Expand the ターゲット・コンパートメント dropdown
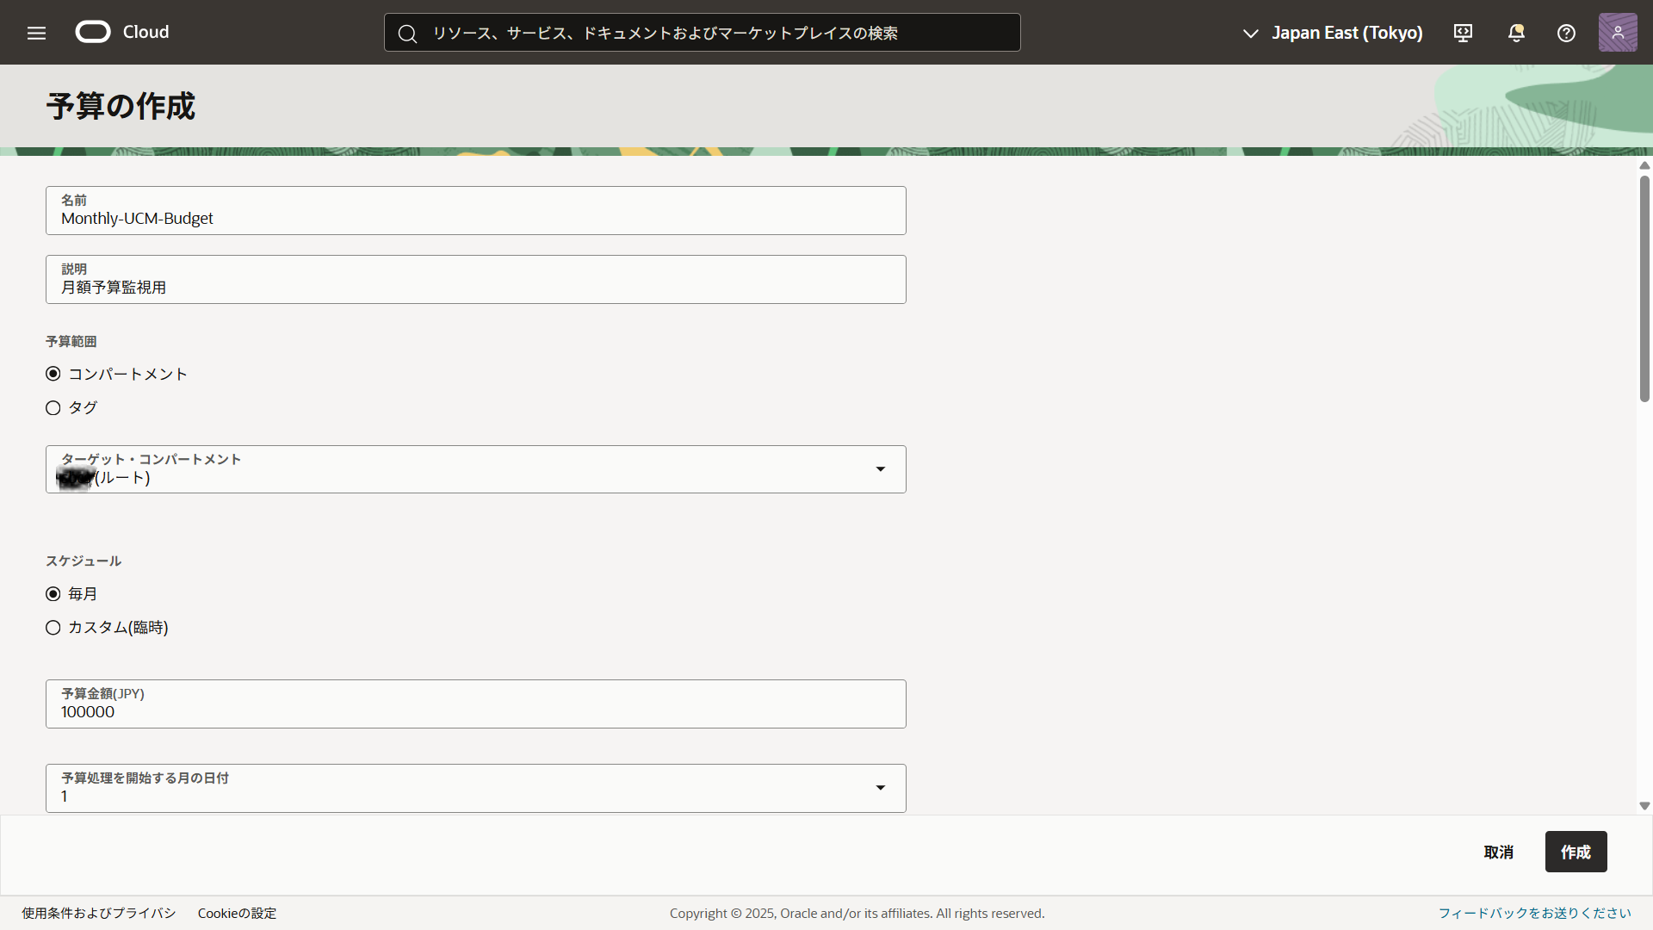The height and width of the screenshot is (930, 1653). [880, 469]
